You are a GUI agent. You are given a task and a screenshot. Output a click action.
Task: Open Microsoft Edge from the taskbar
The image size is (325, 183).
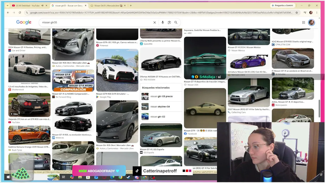(x=112, y=177)
